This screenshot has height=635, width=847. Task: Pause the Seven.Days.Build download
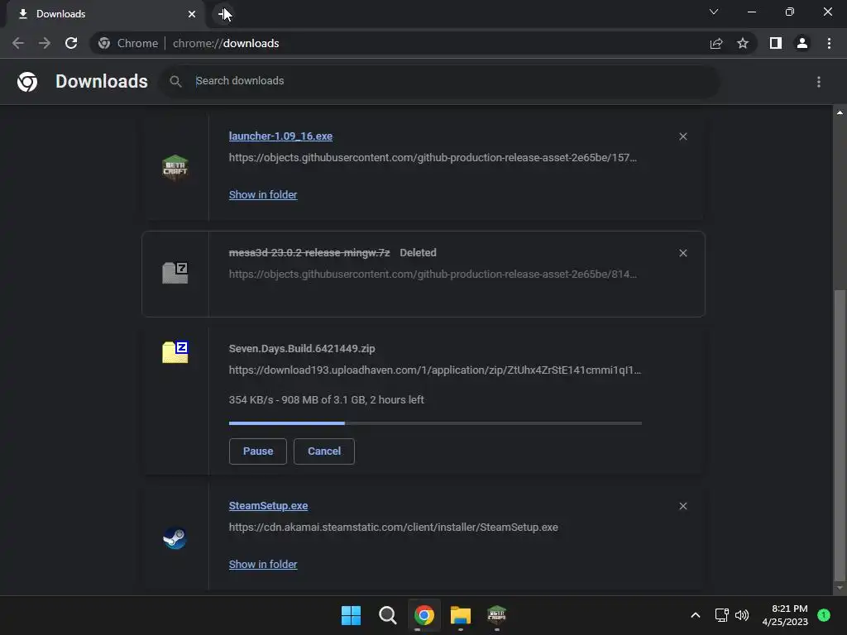(258, 451)
